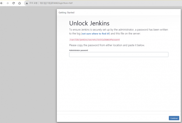Click the 'Getting Started' dialog title
Screen dimensions: 182x123
66,13
